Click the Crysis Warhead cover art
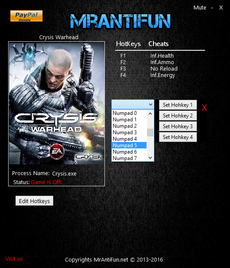Image resolution: width=230 pixels, height=268 pixels. tap(57, 103)
